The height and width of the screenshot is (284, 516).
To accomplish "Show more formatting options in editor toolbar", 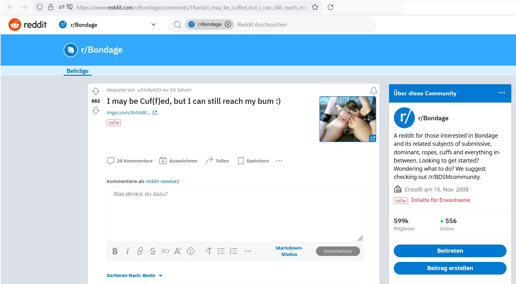I will 248,251.
